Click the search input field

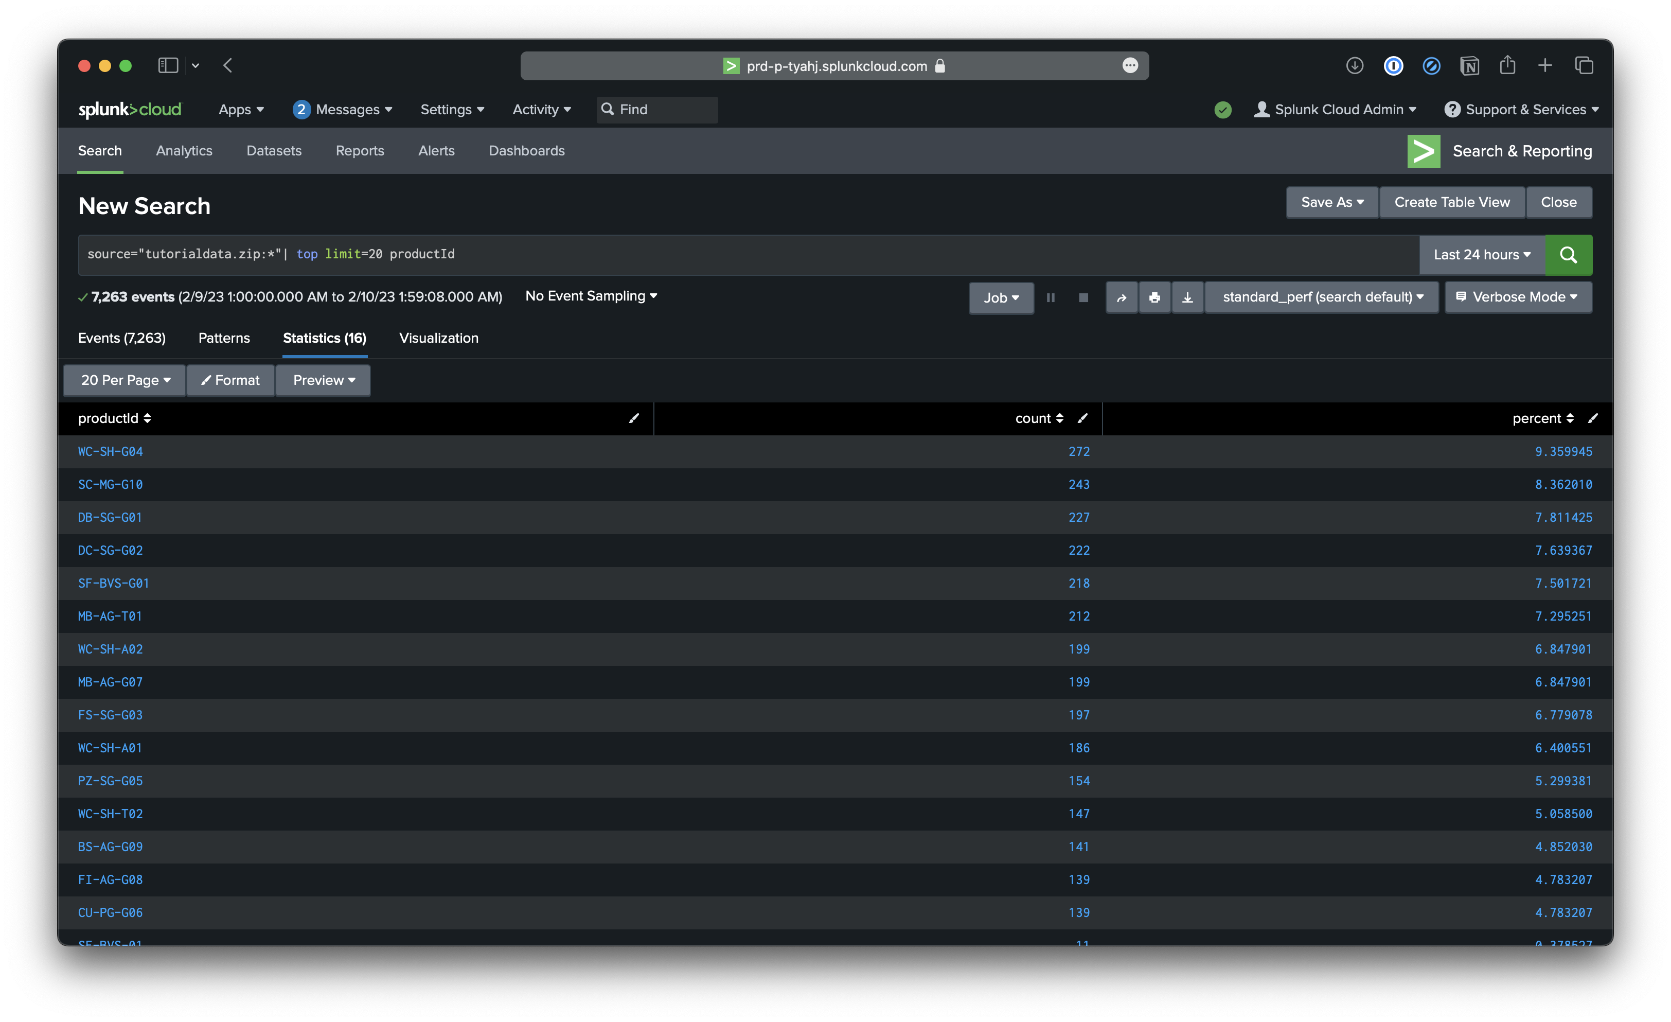[750, 253]
